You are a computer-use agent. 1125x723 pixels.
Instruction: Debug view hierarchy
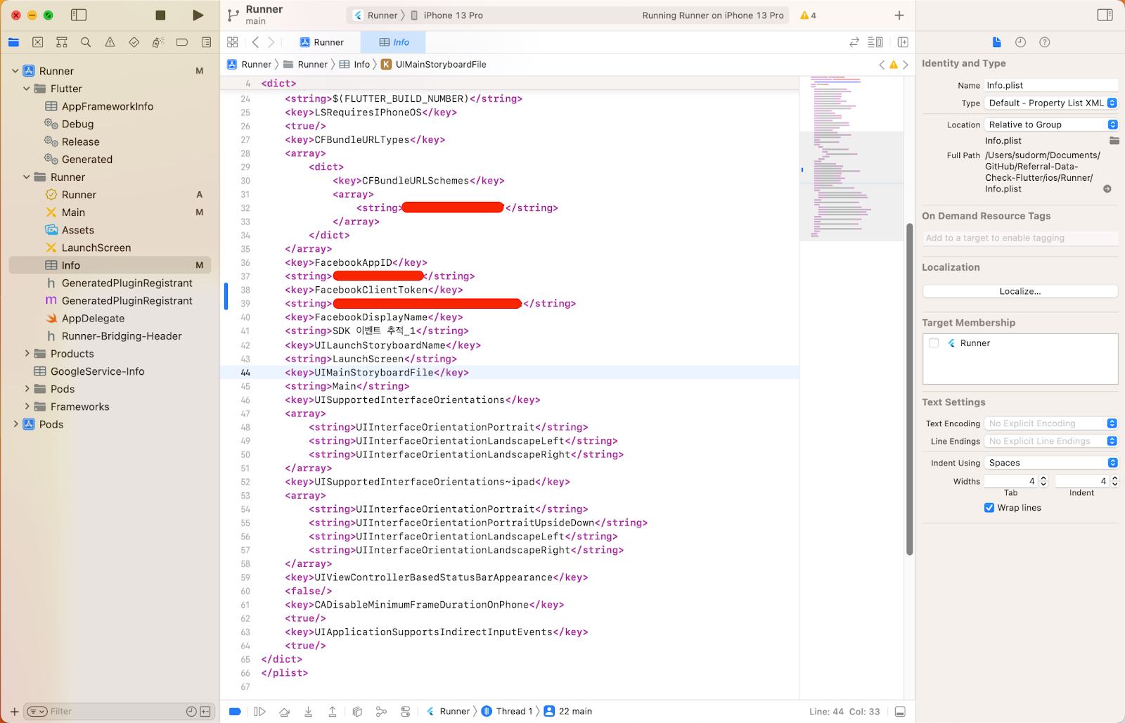coord(357,712)
